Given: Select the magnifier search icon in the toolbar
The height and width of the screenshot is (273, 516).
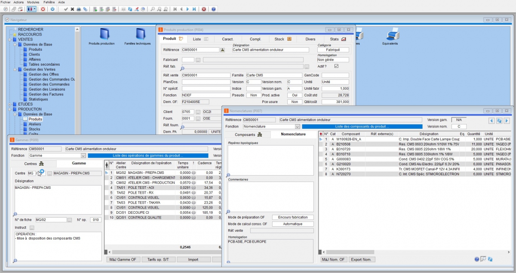Looking at the screenshot, I should [153, 9].
